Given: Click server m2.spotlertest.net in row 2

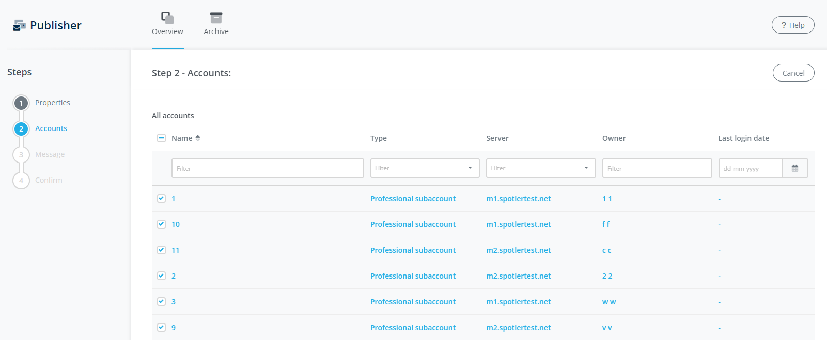Looking at the screenshot, I should pos(519,276).
